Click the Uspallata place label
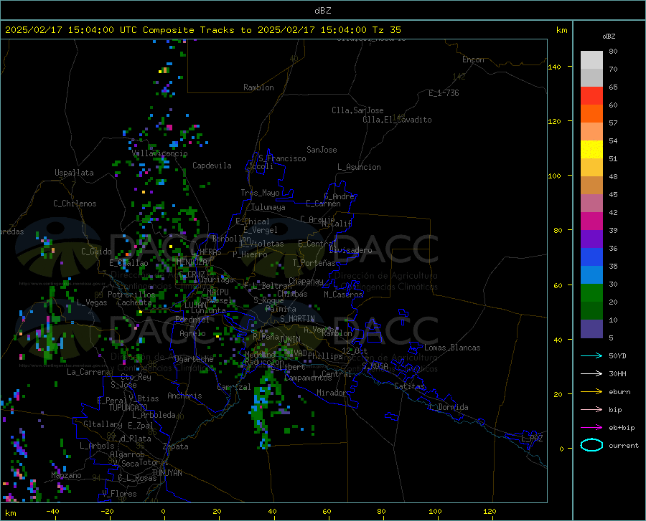The width and height of the screenshot is (646, 521). [74, 173]
